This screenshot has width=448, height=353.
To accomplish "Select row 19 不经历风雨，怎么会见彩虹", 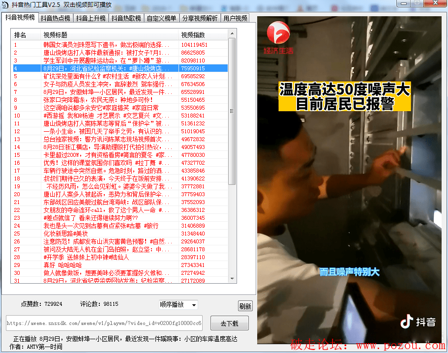I will (x=120, y=186).
